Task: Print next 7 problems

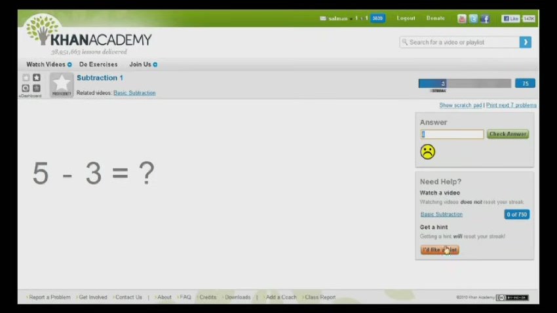Action: coord(511,105)
